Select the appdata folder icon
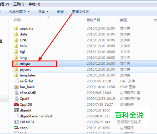Image resolution: width=157 pixels, height=134 pixels. click(x=16, y=28)
